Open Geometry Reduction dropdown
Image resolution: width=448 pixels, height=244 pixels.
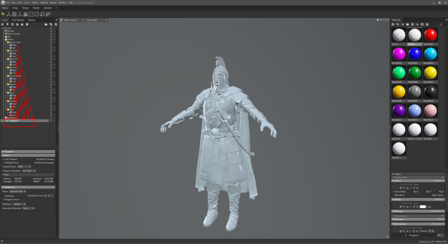coord(28,208)
